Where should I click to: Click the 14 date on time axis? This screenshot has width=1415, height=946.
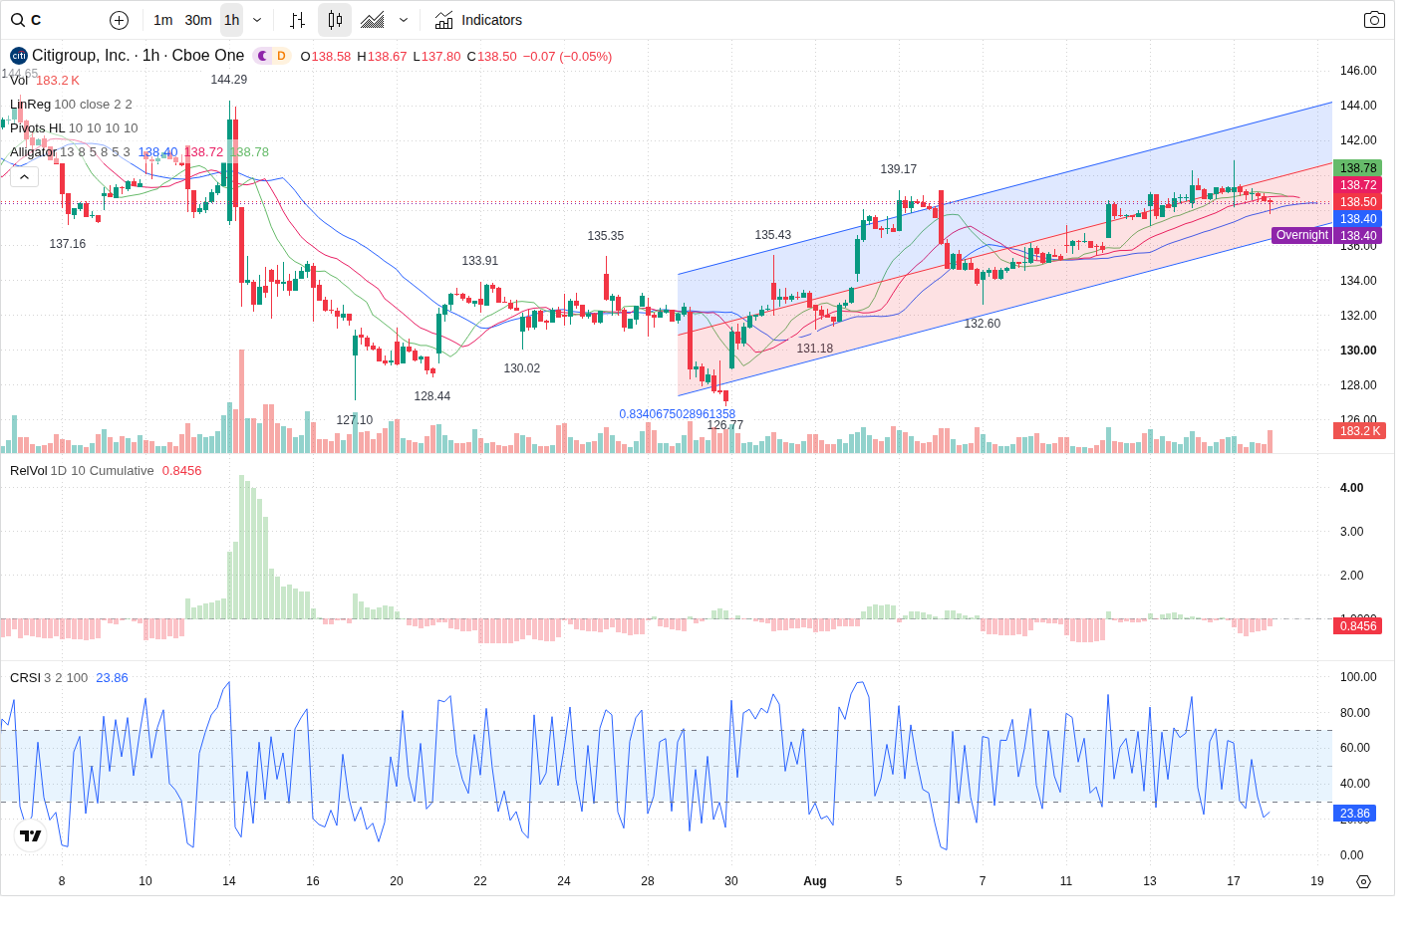click(x=229, y=881)
